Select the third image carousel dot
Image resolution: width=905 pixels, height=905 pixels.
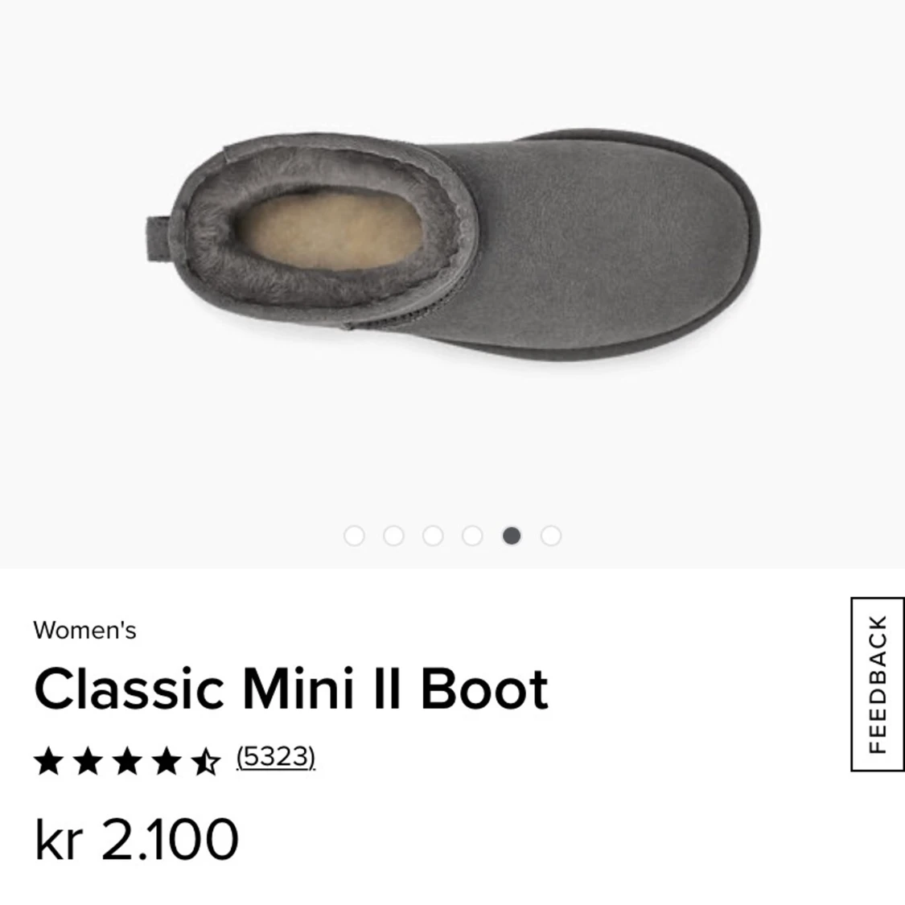433,536
